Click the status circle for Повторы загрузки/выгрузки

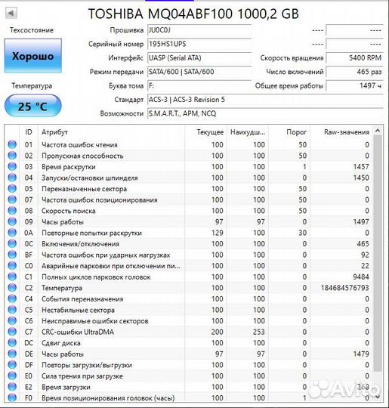[12, 365]
